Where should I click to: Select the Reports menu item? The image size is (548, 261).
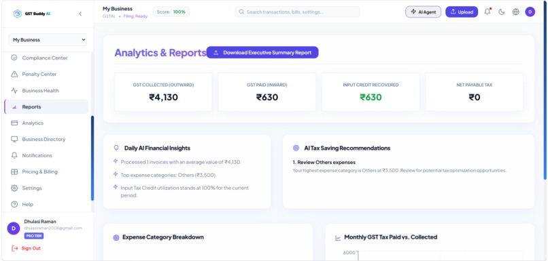46,106
